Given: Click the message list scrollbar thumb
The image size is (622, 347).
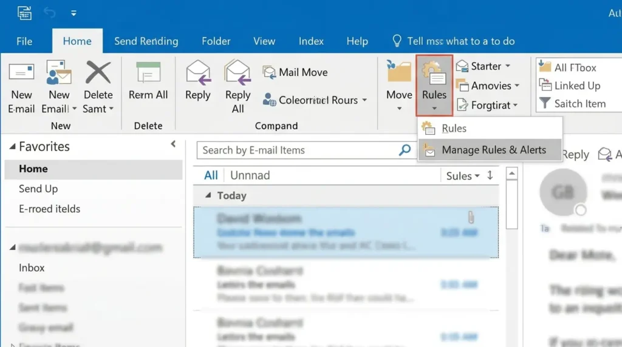Looking at the screenshot, I should tap(511, 204).
